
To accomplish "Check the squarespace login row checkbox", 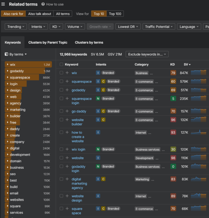I will 61,99.
